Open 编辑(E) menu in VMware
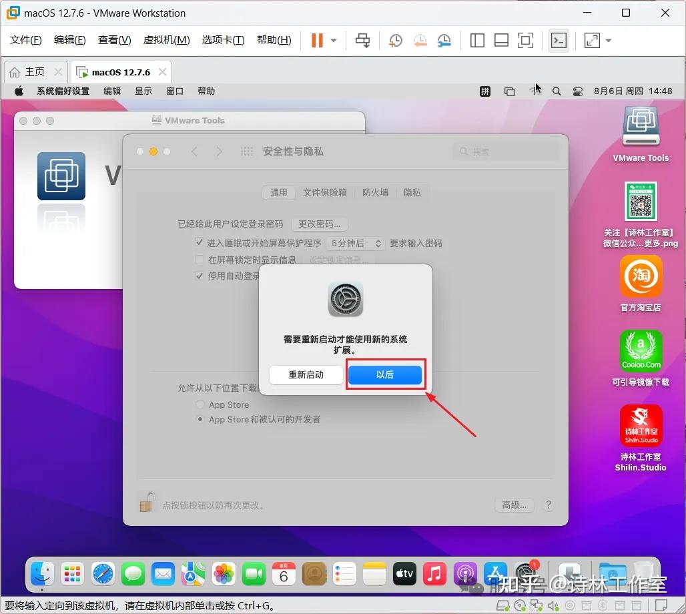The width and height of the screenshot is (686, 614). [x=70, y=40]
